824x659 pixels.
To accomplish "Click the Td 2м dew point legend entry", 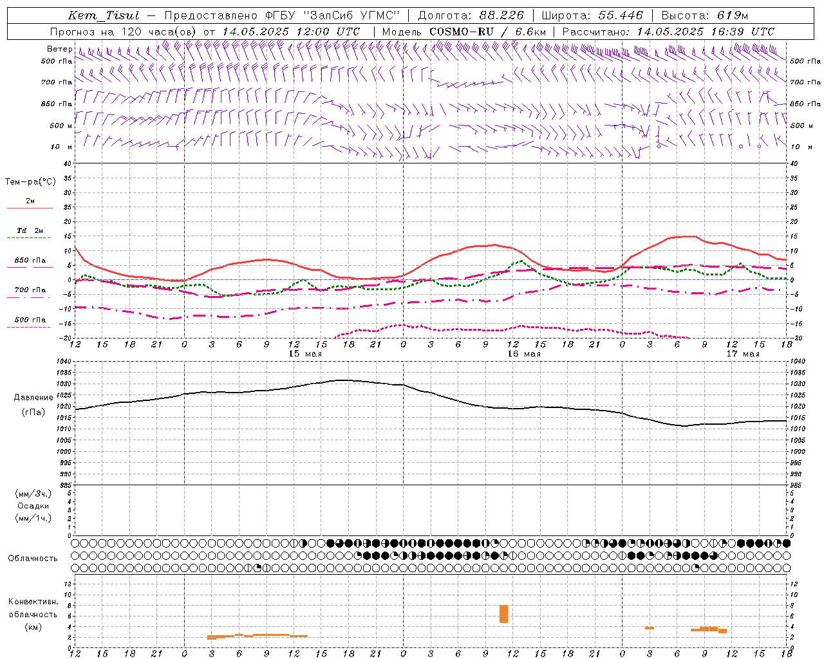I will click(30, 230).
